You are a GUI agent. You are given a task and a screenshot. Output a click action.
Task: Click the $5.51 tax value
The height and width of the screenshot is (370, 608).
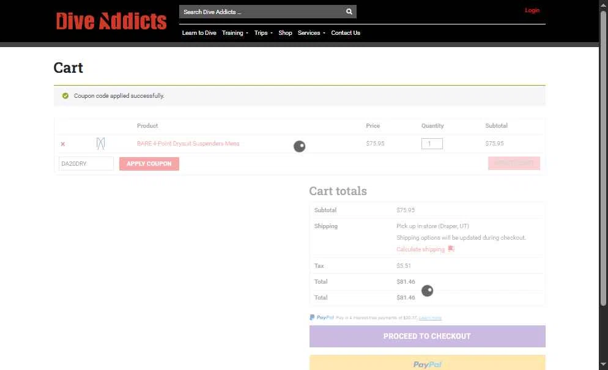coord(404,265)
